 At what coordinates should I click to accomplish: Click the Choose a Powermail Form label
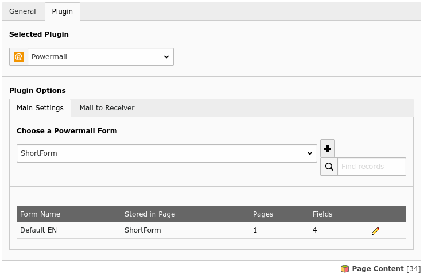pyautogui.click(x=67, y=131)
